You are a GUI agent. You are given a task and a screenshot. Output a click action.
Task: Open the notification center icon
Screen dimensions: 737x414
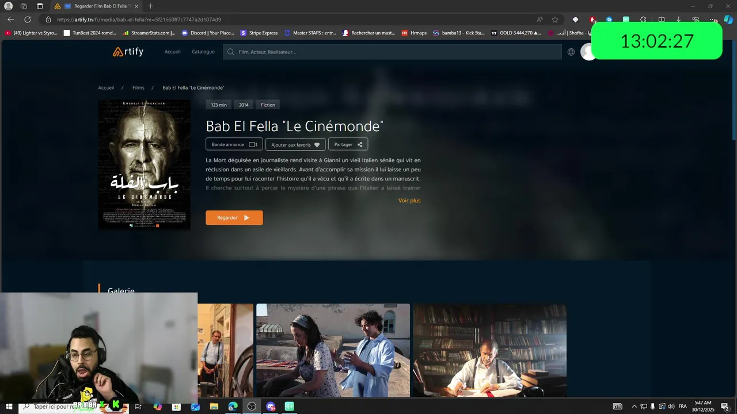[725, 407]
